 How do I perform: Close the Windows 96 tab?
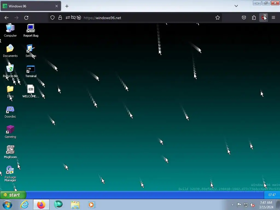coord(57,6)
